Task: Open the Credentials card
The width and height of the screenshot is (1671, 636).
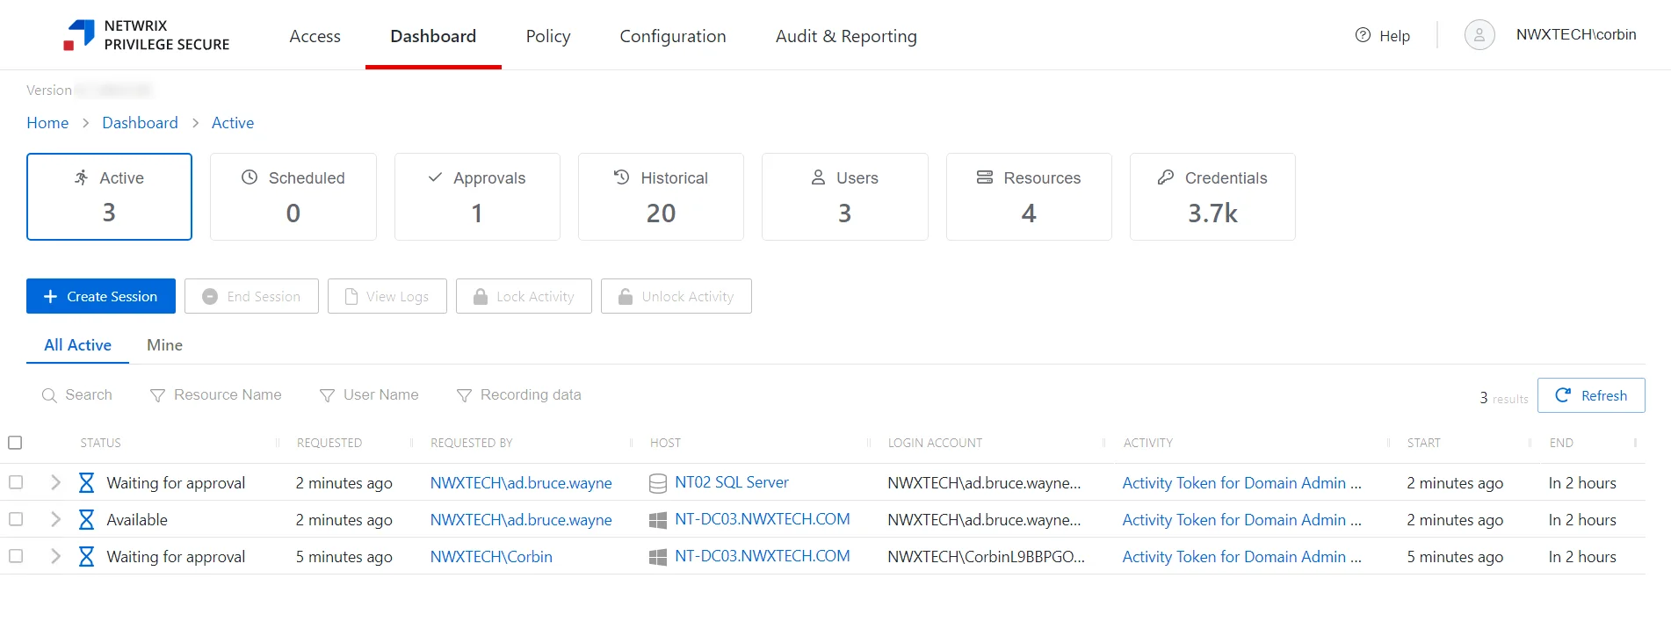Action: [x=1212, y=197]
